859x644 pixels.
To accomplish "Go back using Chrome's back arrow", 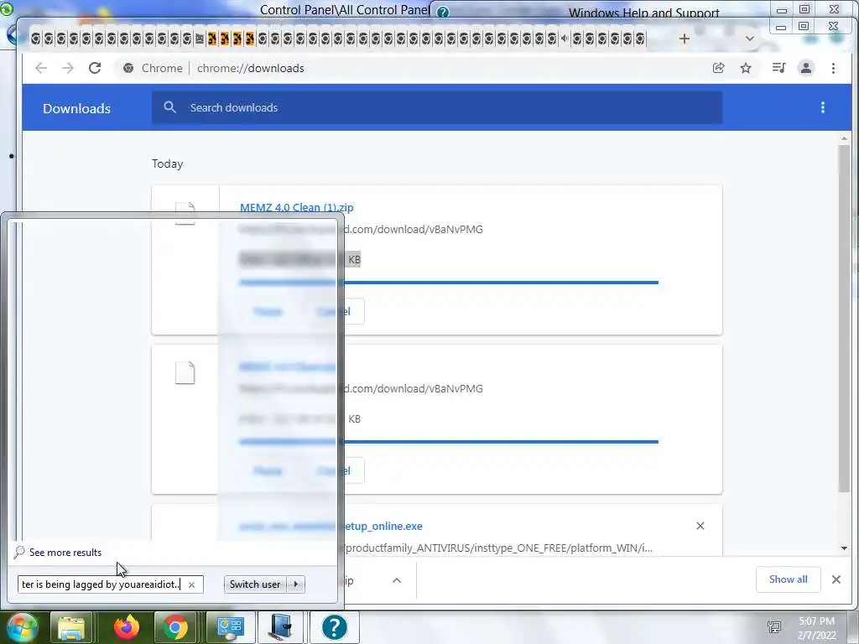I will [41, 68].
